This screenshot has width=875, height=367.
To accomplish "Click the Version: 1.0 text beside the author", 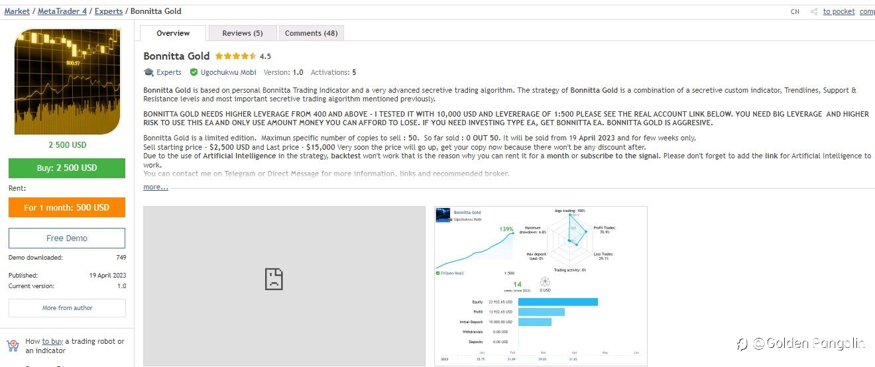I will click(283, 72).
